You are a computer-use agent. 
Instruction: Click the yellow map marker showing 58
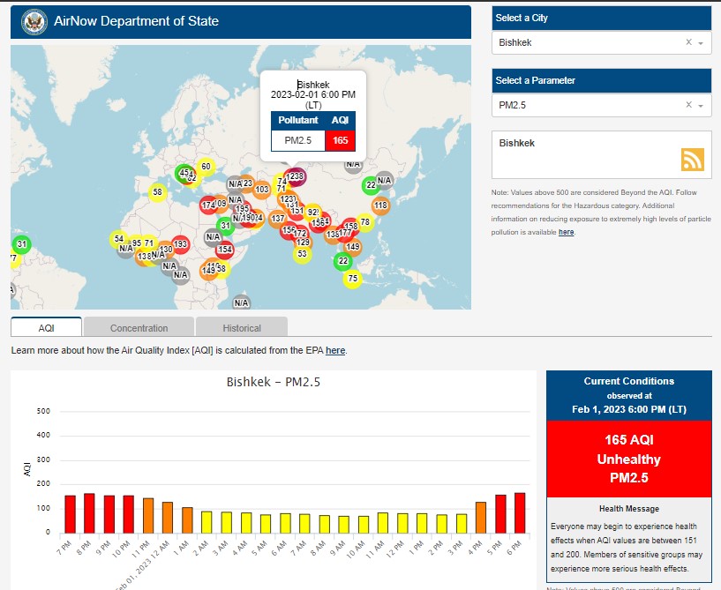[158, 191]
